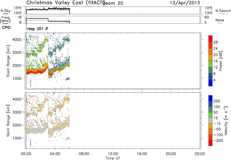Click the 'Freq. [MHz]' axis label
Viewport: 231px width, 160px height.
[x=5, y=20]
